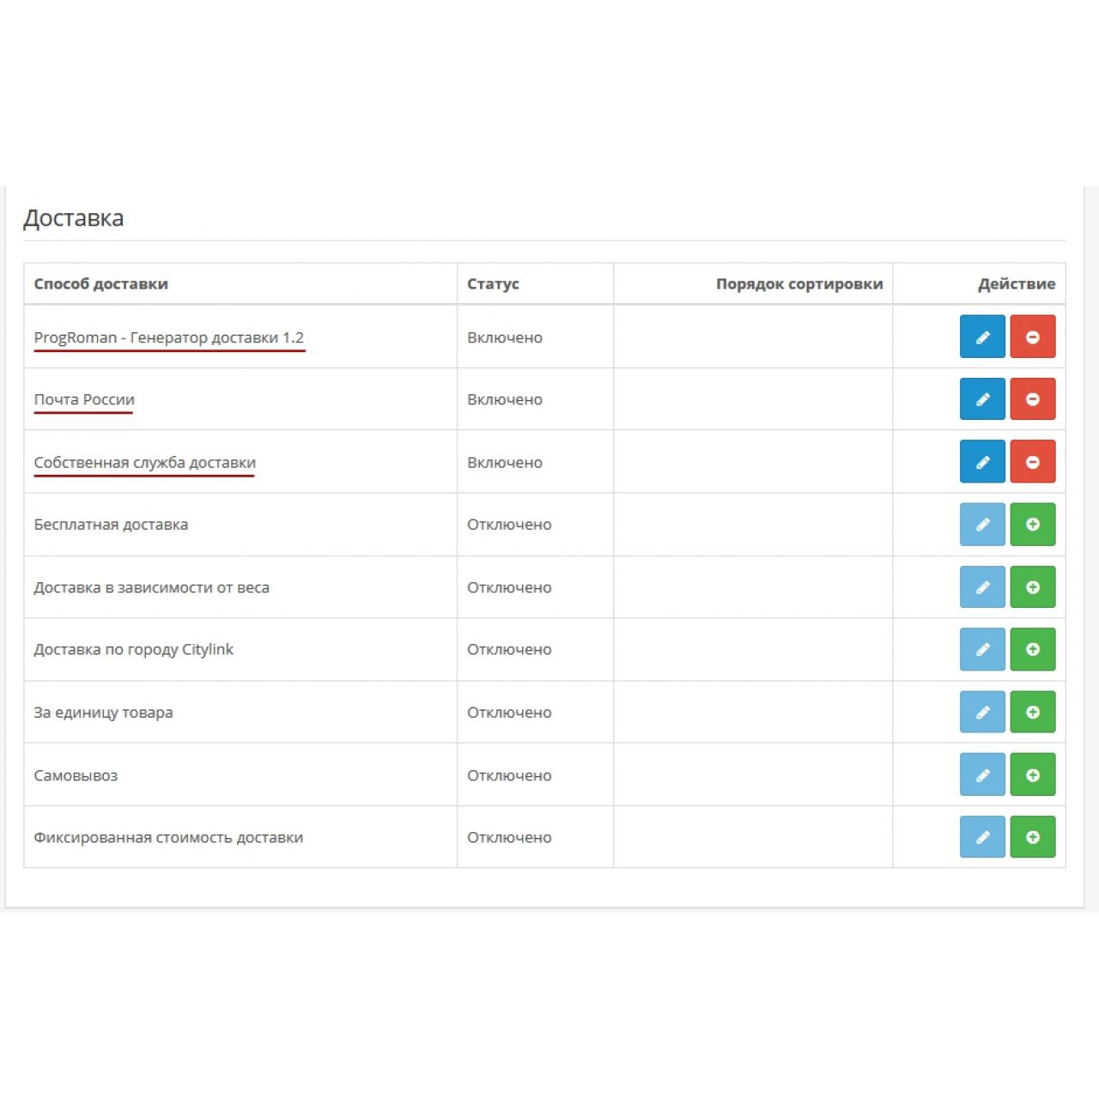
Task: Install the За единицу товара module
Action: click(x=1033, y=712)
